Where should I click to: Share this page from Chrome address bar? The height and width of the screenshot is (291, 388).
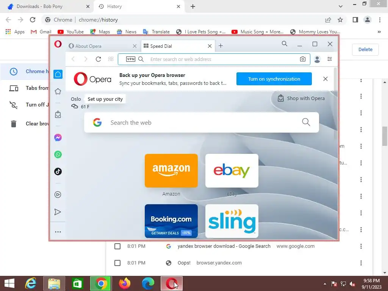click(x=328, y=20)
